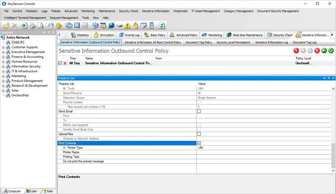Open the Document Tag Policy sub-tab
The image size is (336, 194).
pyautogui.click(x=199, y=43)
